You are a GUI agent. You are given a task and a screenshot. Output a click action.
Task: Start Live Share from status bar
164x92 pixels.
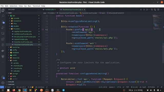pos(40,87)
